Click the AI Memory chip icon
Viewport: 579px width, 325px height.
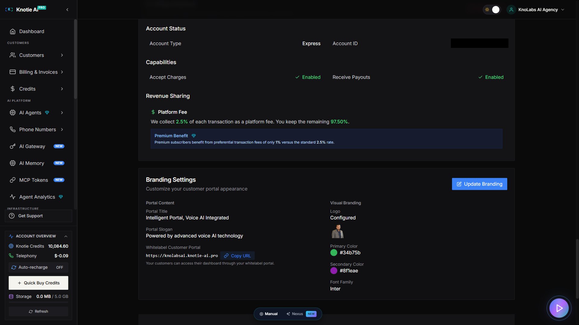click(13, 163)
